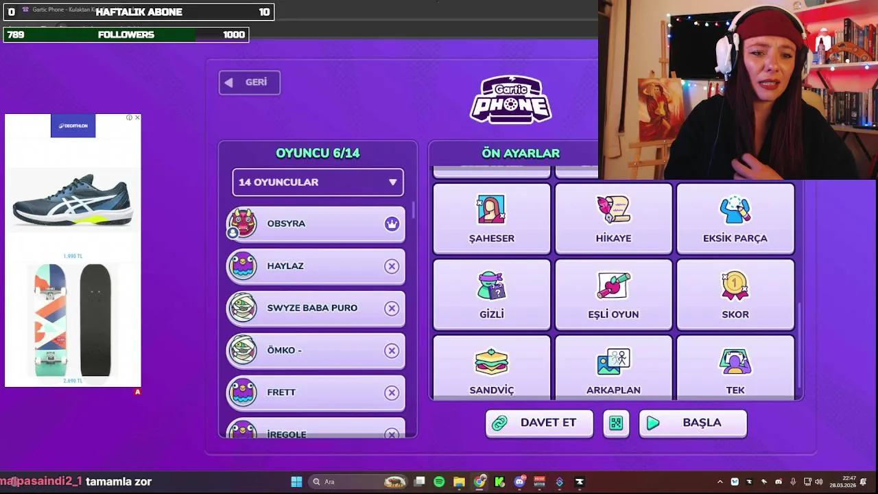The image size is (878, 494).
Task: Choose the EŞLİ OYUN game mode
Action: click(x=613, y=295)
